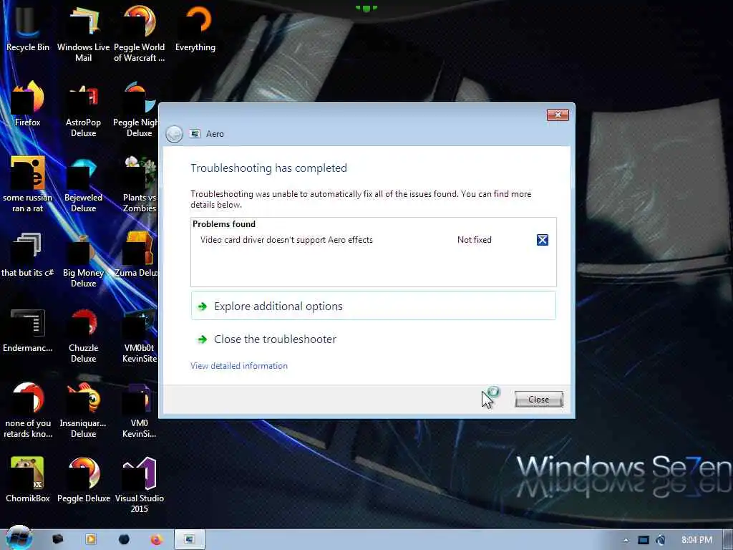Select the Plants vs Zombies desktop icon
The height and width of the screenshot is (550, 733).
click(140, 184)
